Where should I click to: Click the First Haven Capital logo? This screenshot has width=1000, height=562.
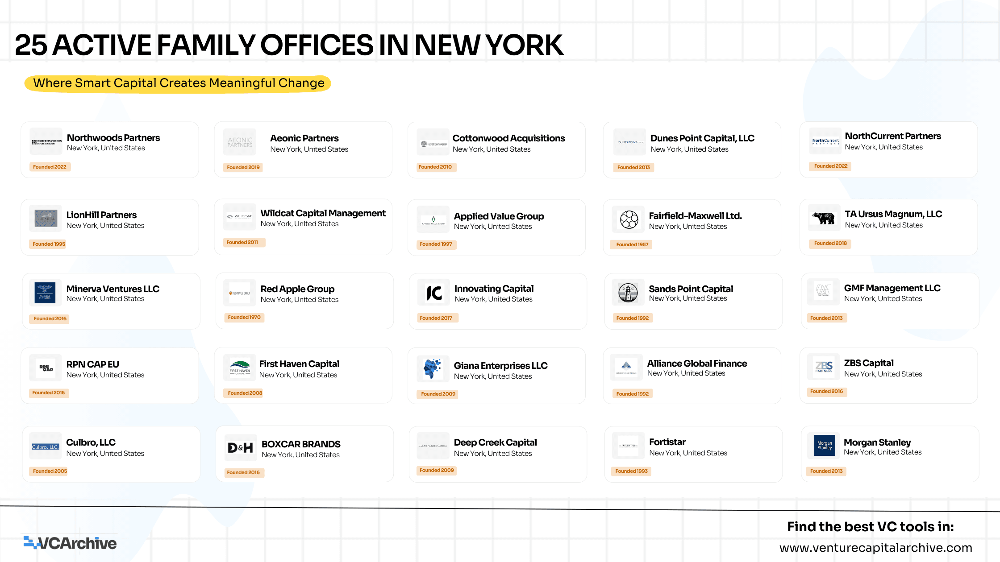pos(240,368)
